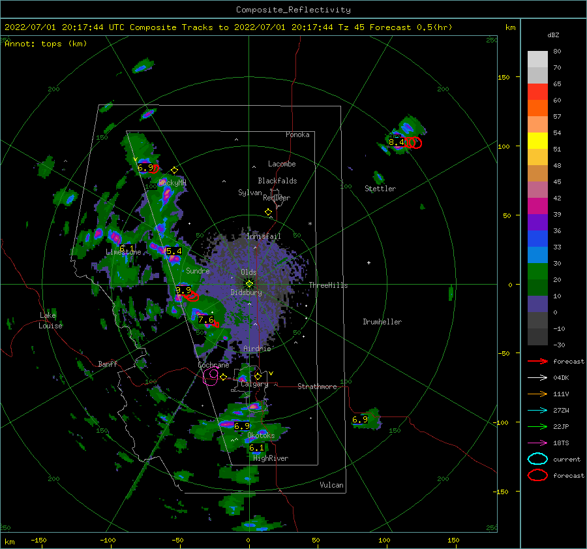Click the yellow diamond right of magenta circle
The height and width of the screenshot is (549, 587).
tap(223, 377)
